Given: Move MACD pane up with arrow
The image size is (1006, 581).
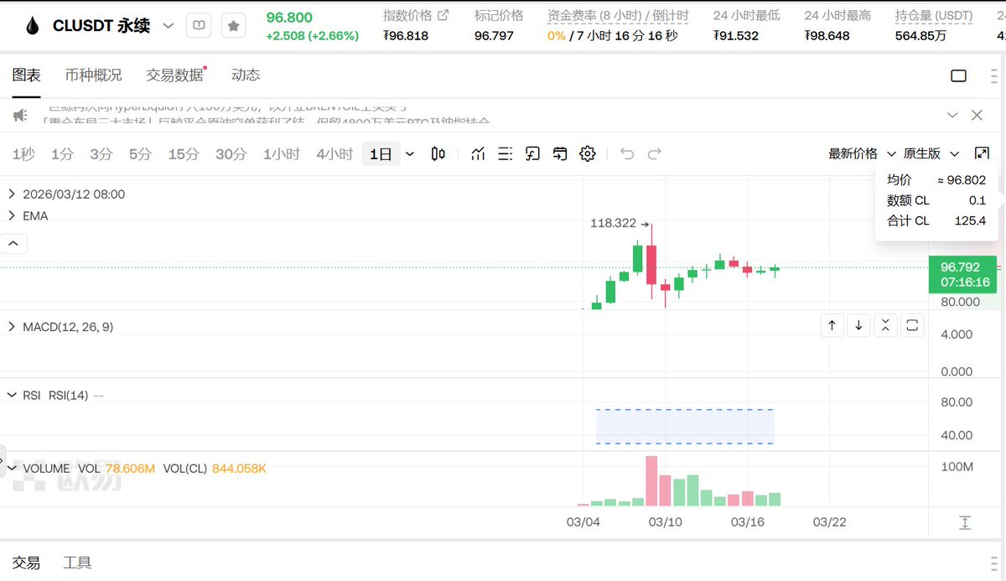Looking at the screenshot, I should 832,325.
